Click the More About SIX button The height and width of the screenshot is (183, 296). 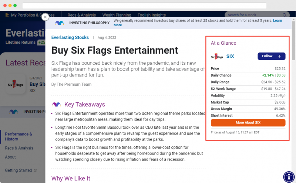click(x=248, y=123)
